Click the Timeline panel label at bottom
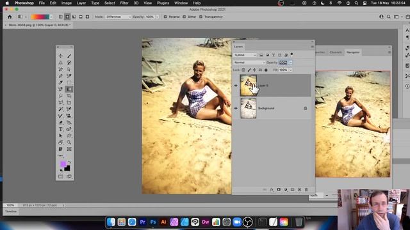This screenshot has width=410, height=230. [11, 211]
